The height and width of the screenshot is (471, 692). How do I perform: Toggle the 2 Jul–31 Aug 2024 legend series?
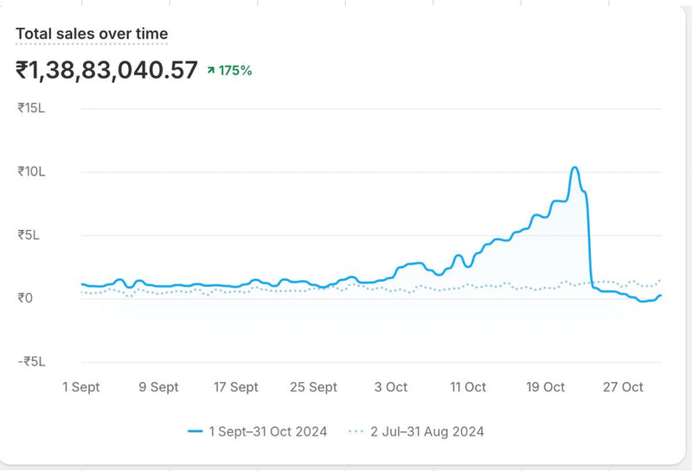pyautogui.click(x=427, y=431)
